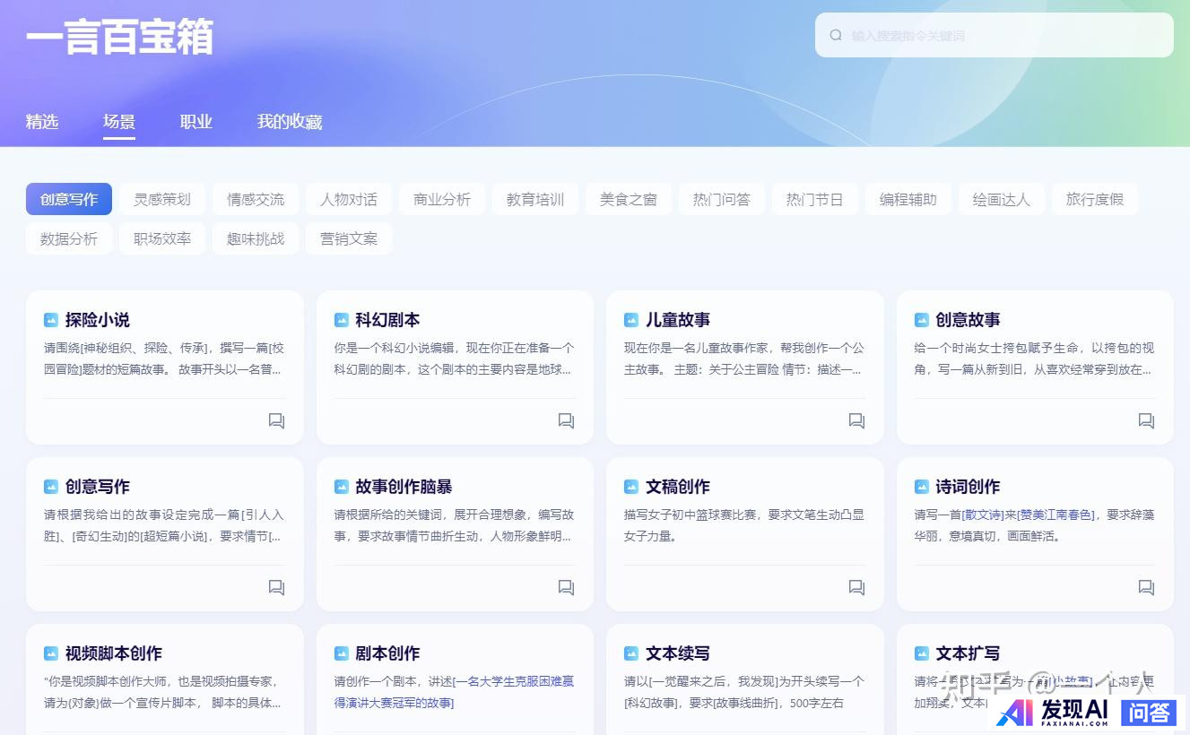Click chat icon on 故事创作脑暴 card
Viewport: 1190px width, 735px height.
(x=566, y=587)
